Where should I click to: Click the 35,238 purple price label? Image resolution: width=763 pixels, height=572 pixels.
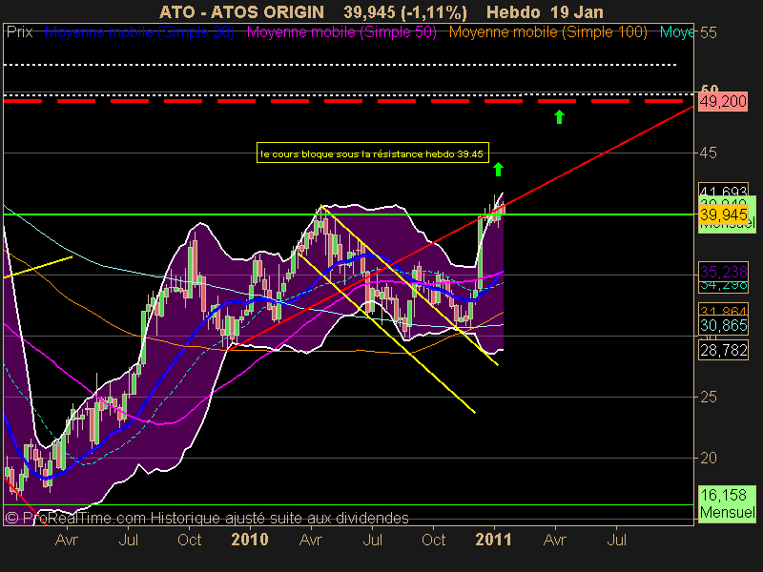[724, 272]
